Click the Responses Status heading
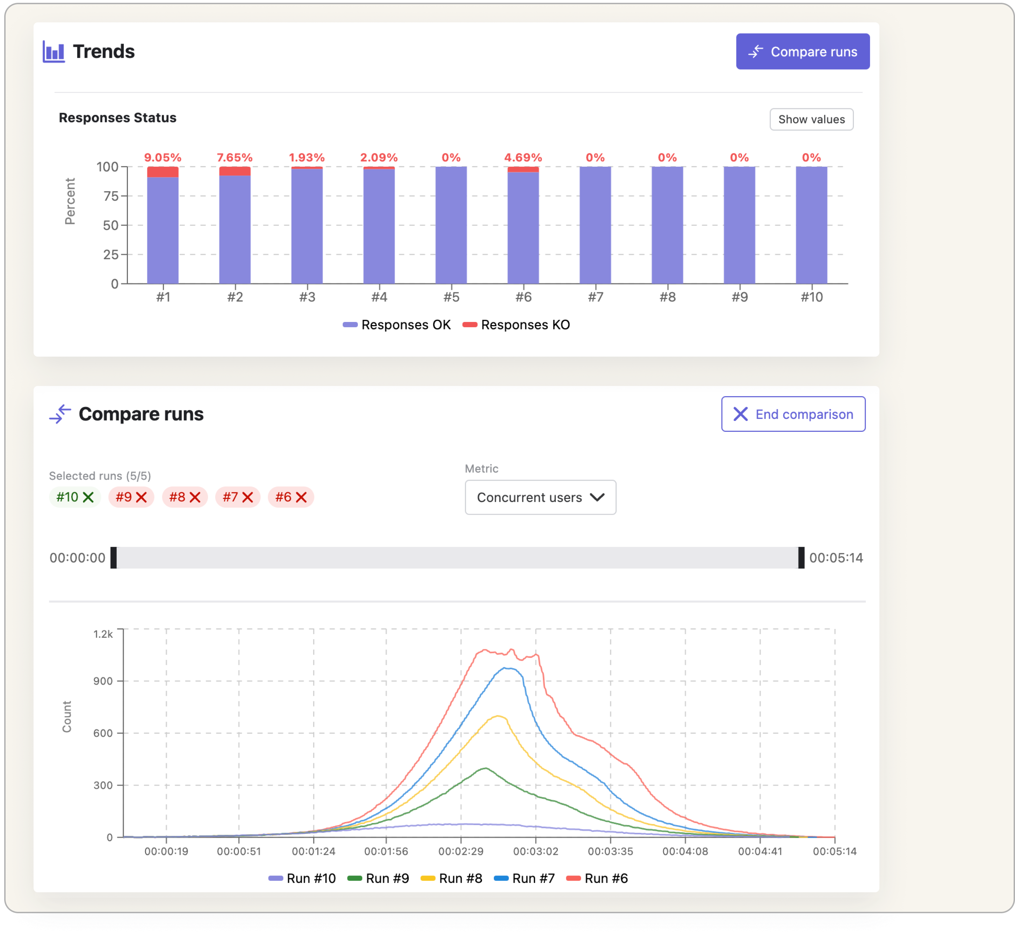This screenshot has height=937, width=1015. [117, 117]
